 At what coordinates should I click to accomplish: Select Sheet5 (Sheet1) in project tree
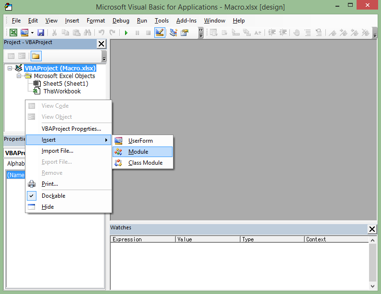point(66,84)
